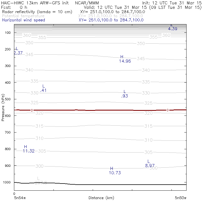Viewport: 203px width, 203px height.
Task: Click the title 'HAIC-HIWC 13km ARW-GFS init'
Action: [x=35, y=3]
